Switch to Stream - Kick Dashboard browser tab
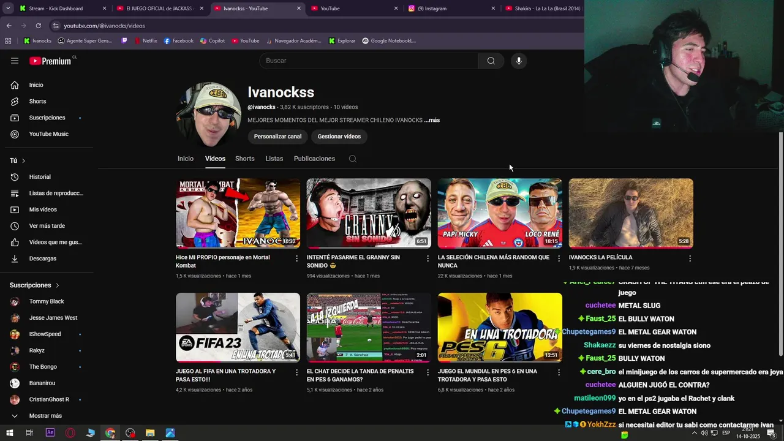Viewport: 784px width, 441px height. point(61,9)
